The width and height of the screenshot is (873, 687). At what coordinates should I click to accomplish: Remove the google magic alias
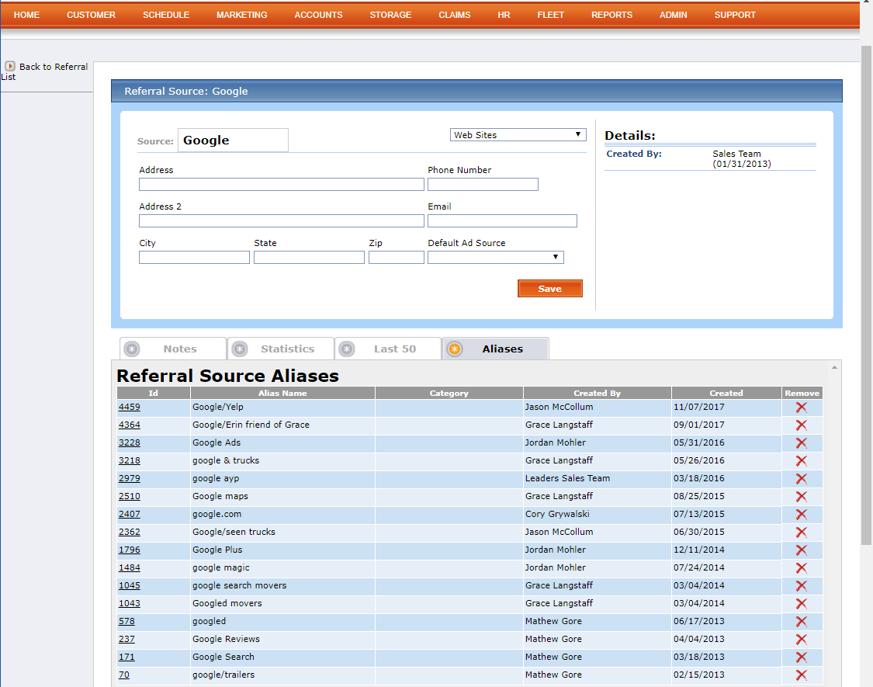[x=801, y=567]
